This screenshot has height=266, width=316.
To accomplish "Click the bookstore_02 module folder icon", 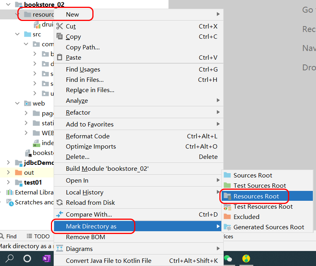I will [x=19, y=4].
